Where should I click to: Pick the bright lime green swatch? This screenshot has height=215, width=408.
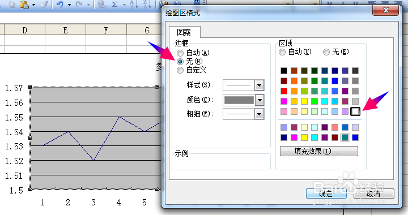[x=314, y=101]
